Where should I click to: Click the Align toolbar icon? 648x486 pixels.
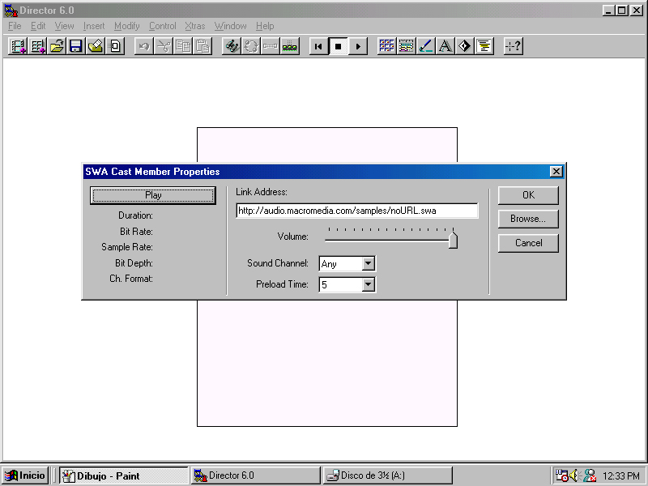290,46
